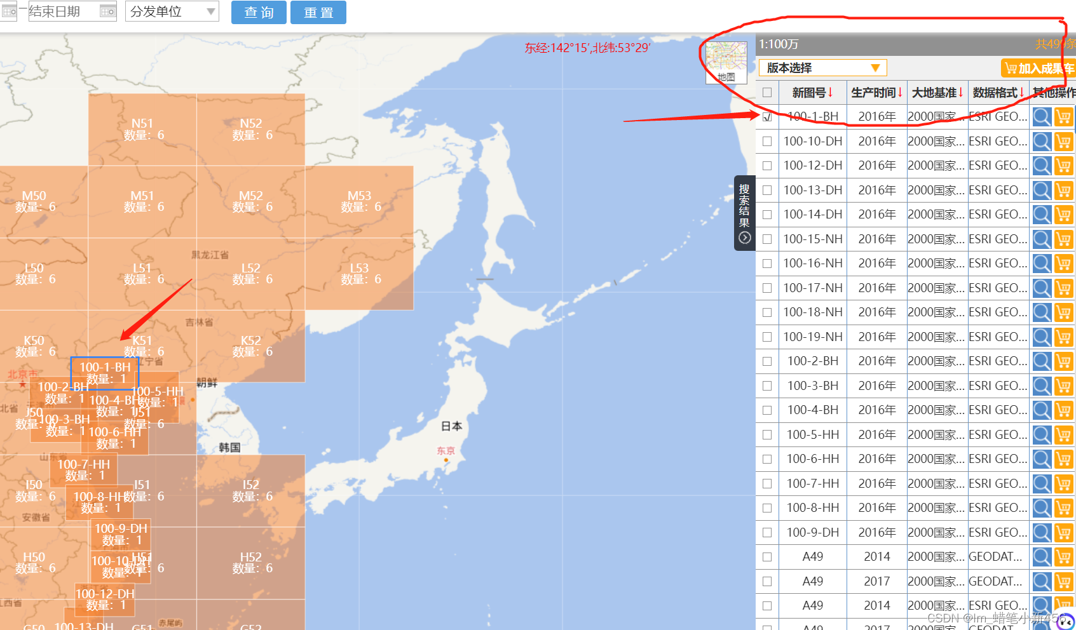Sort by 数据格式 column
Image resolution: width=1076 pixels, height=630 pixels.
pyautogui.click(x=998, y=93)
